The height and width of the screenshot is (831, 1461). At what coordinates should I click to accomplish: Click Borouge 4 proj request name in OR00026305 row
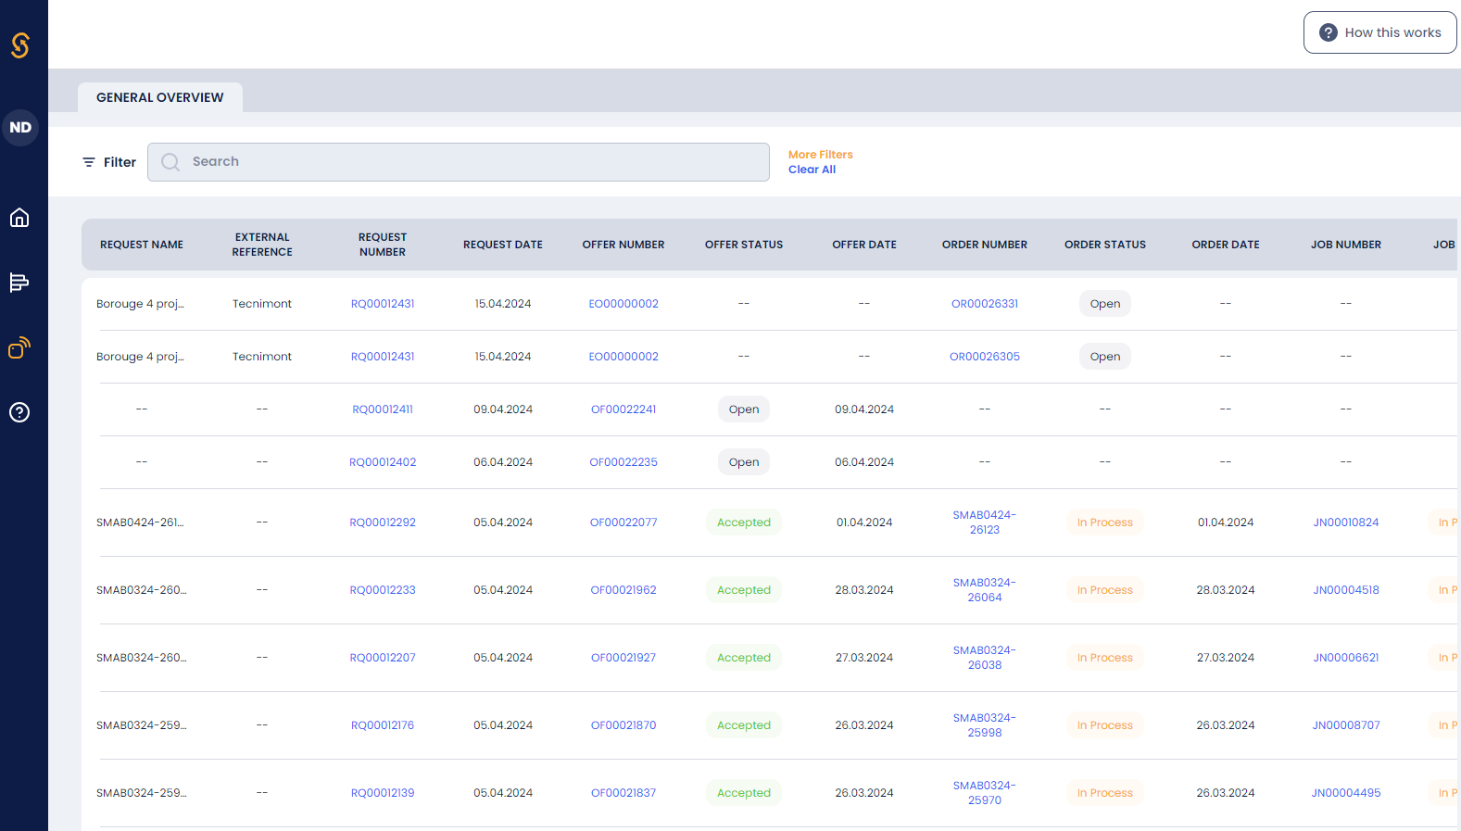pyautogui.click(x=141, y=357)
